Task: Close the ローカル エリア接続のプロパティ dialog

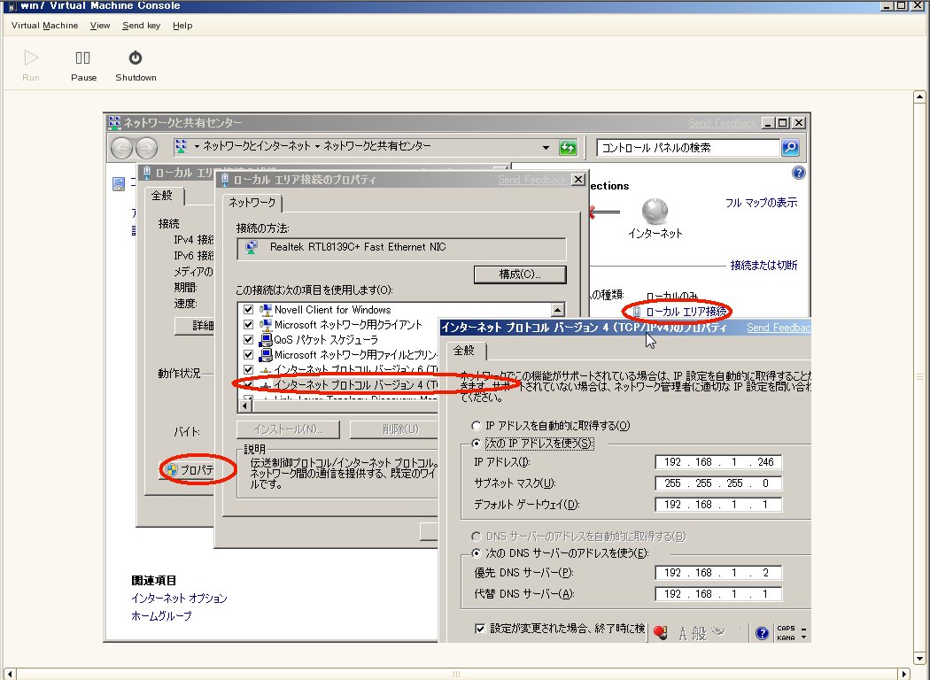Action: (x=577, y=179)
